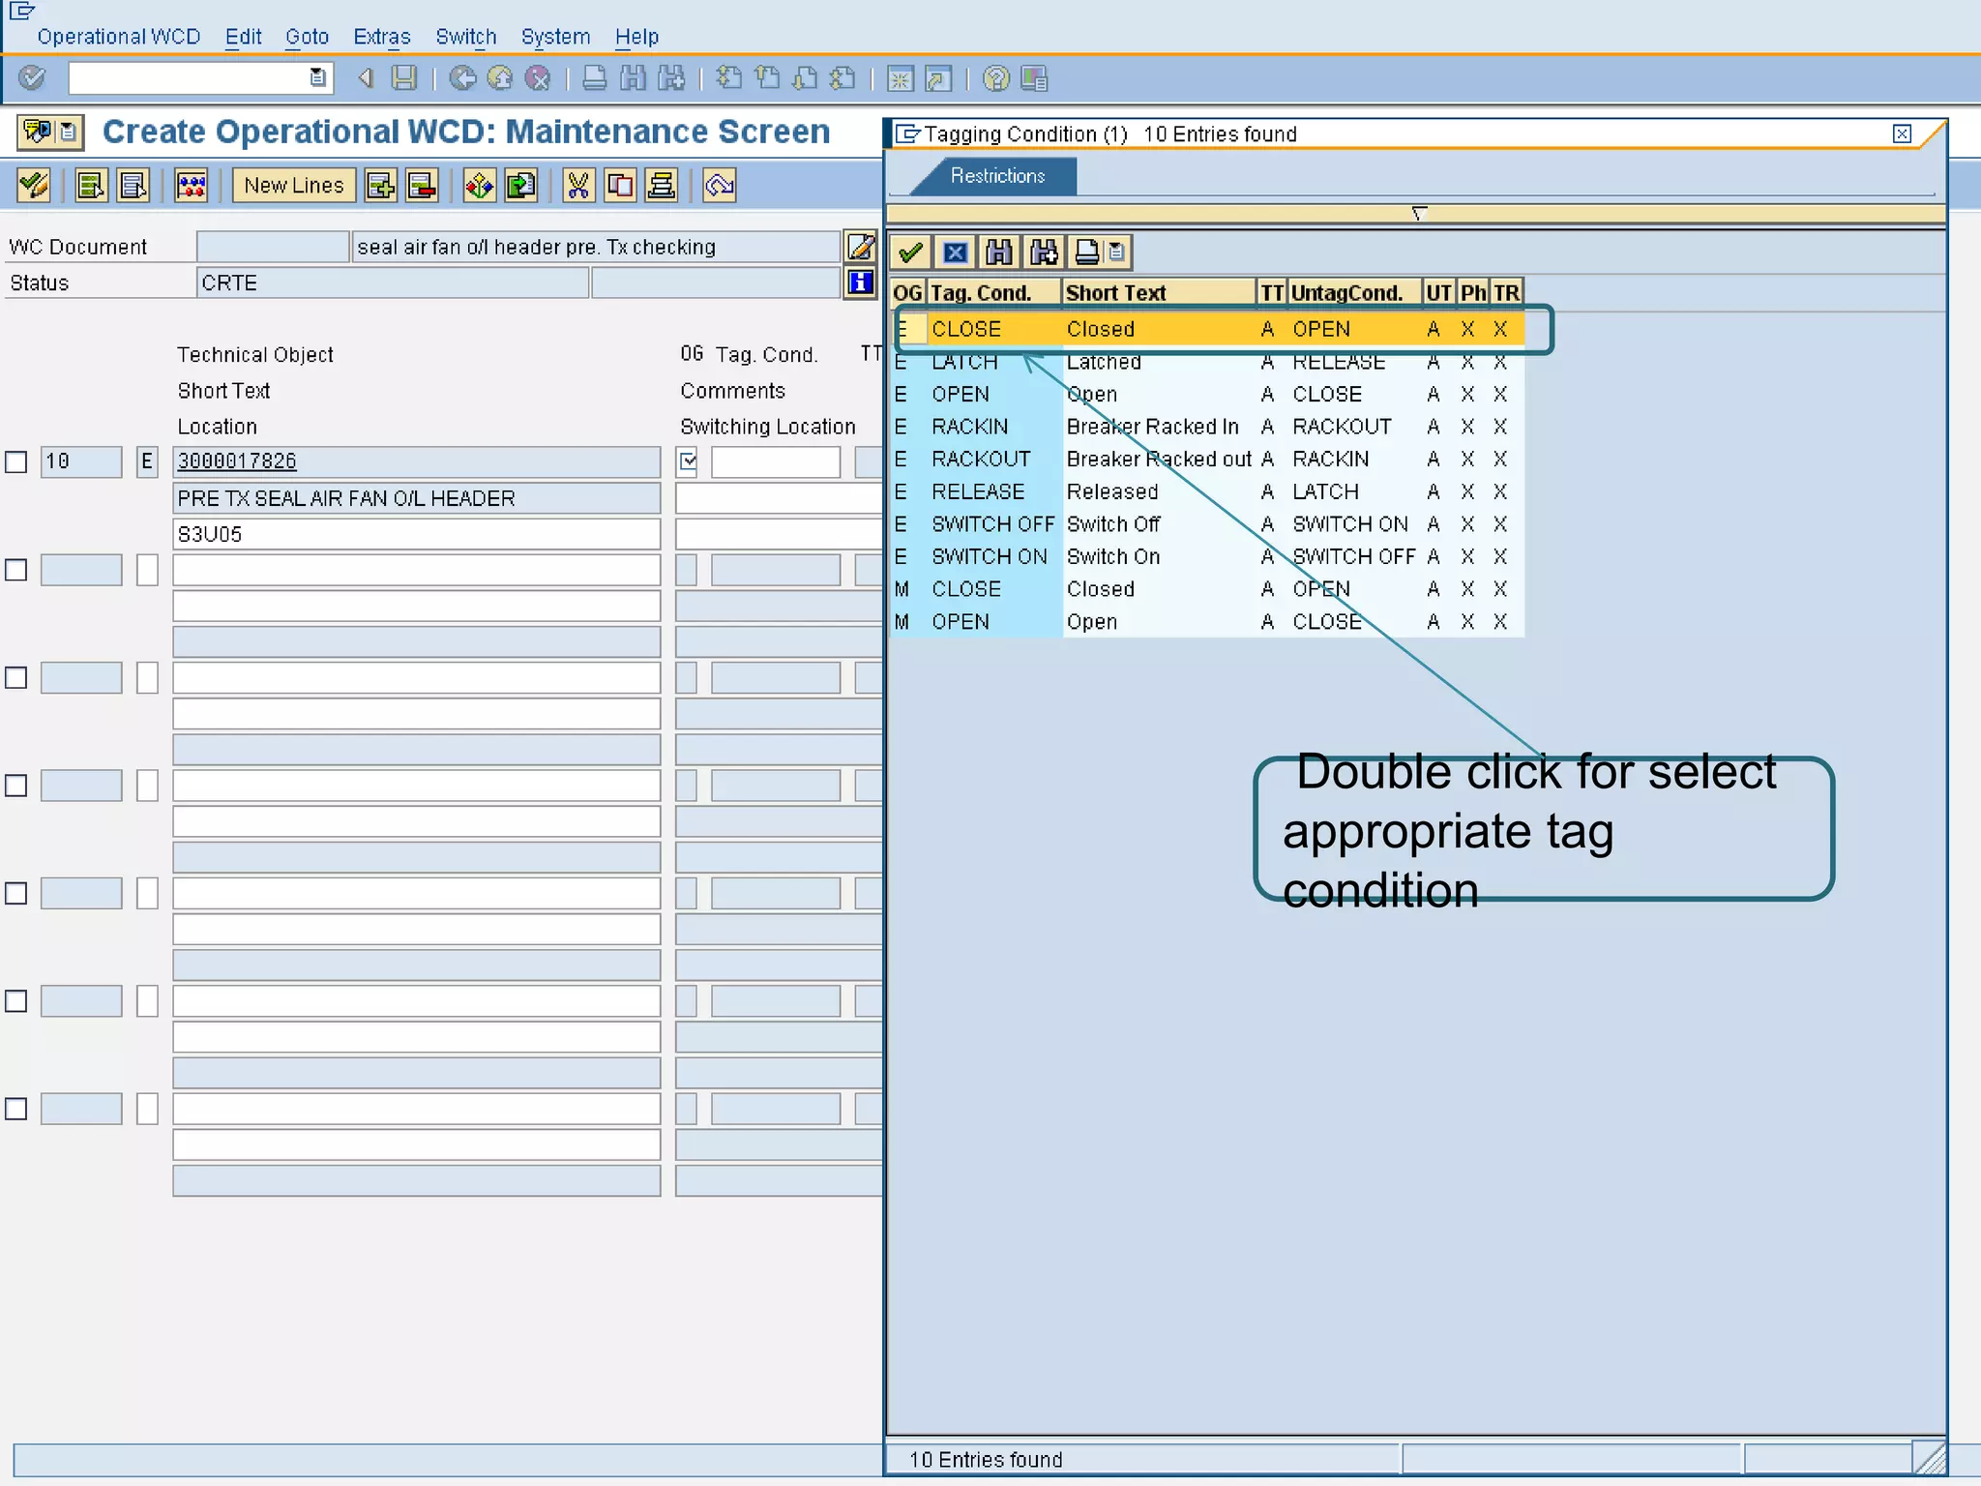This screenshot has width=1981, height=1486.
Task: Click the Find Next icon in the Tagging Condition popup
Action: [1044, 253]
